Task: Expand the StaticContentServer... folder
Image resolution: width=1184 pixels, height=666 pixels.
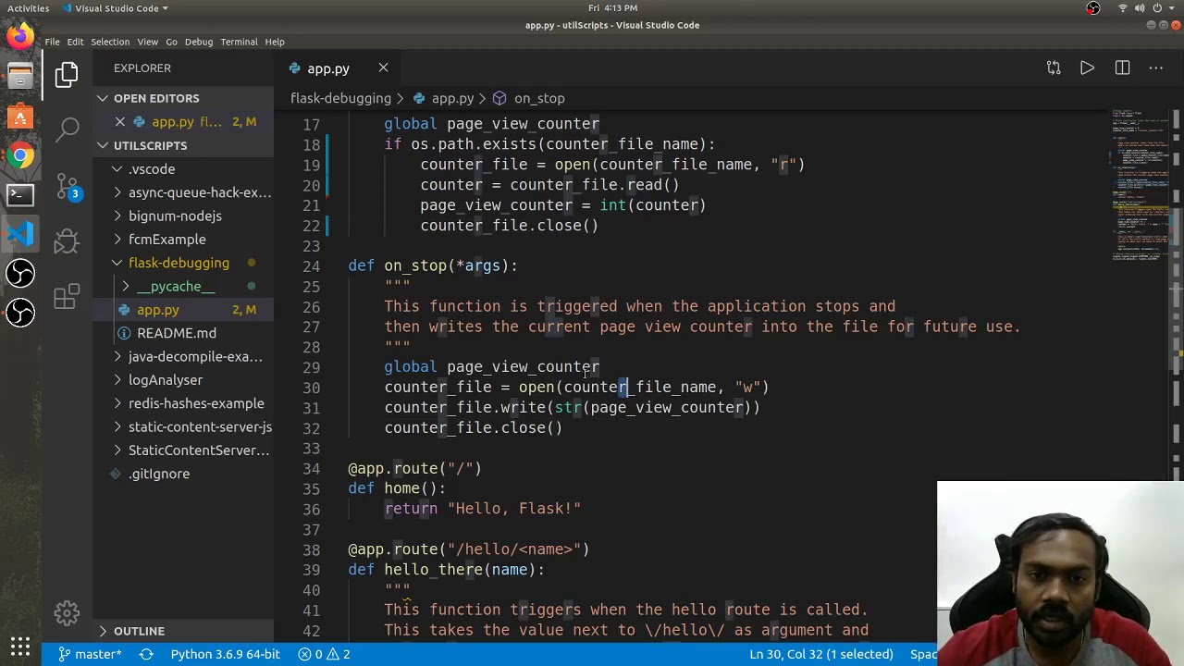Action: tap(183, 450)
